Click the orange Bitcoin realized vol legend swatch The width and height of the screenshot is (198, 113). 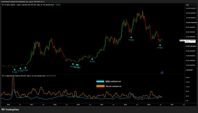[x=101, y=86]
